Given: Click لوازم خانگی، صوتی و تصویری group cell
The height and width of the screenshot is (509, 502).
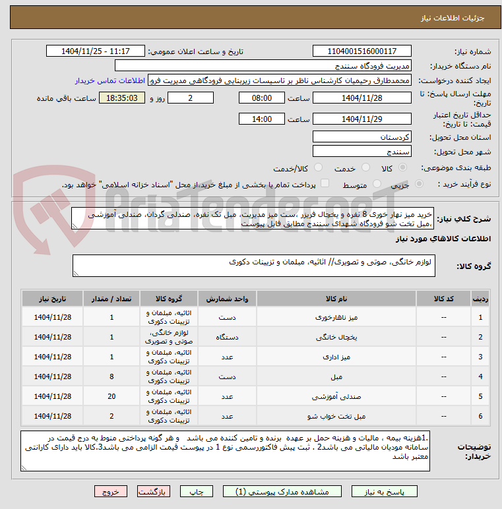Looking at the screenshot, I should click(168, 337).
